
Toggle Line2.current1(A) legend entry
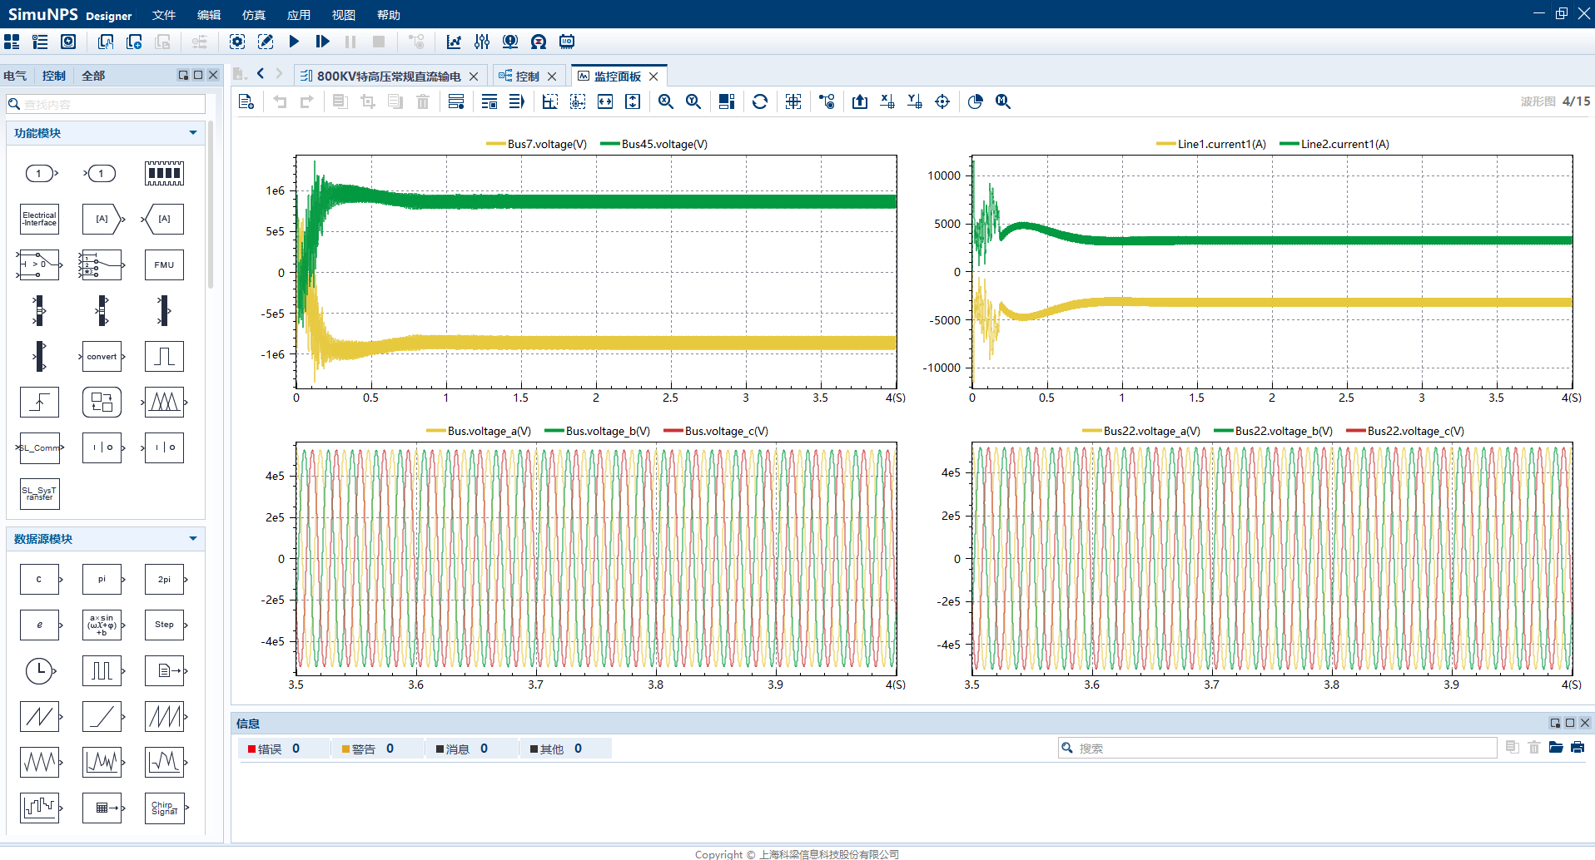pos(1334,144)
